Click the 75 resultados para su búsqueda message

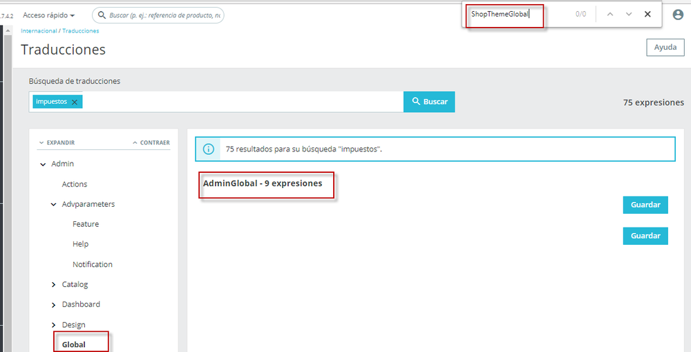click(x=303, y=149)
